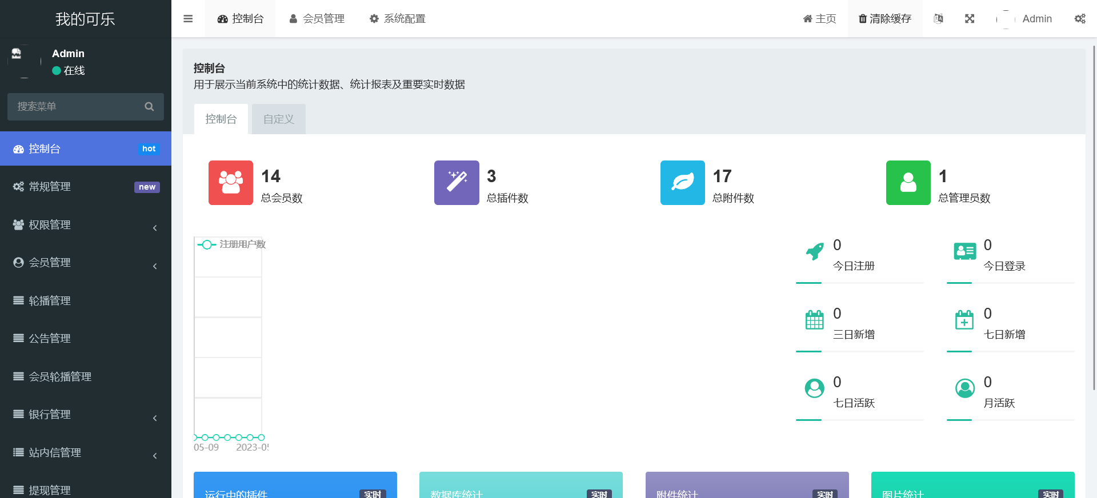Image resolution: width=1097 pixels, height=498 pixels.
Task: Expand the 银行管理 sidebar menu
Action: tap(86, 415)
